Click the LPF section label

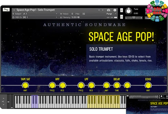pos(86,79)
